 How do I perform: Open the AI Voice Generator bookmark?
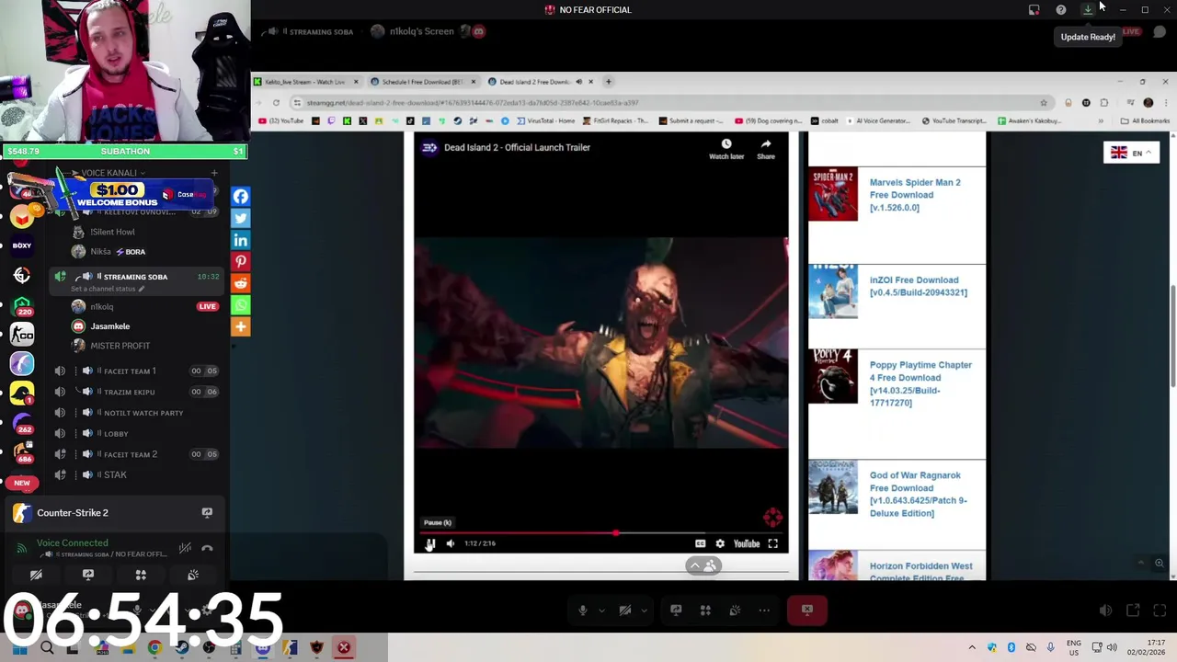(877, 120)
